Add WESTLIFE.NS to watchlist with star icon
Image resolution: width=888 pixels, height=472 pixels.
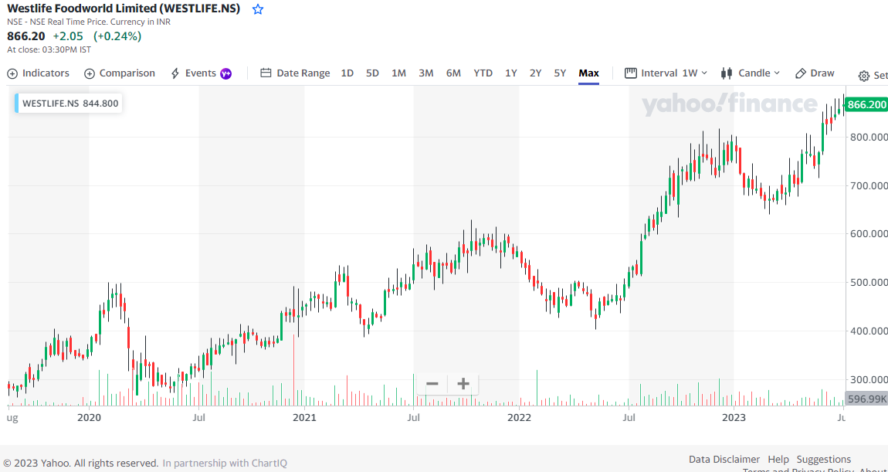[x=258, y=9]
